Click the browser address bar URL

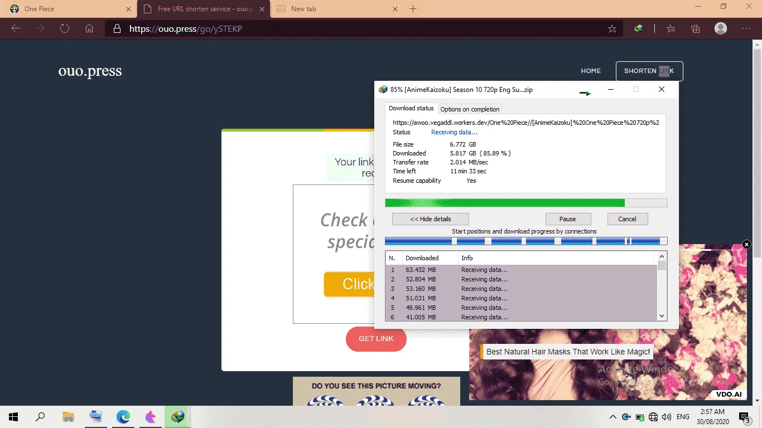pos(186,29)
